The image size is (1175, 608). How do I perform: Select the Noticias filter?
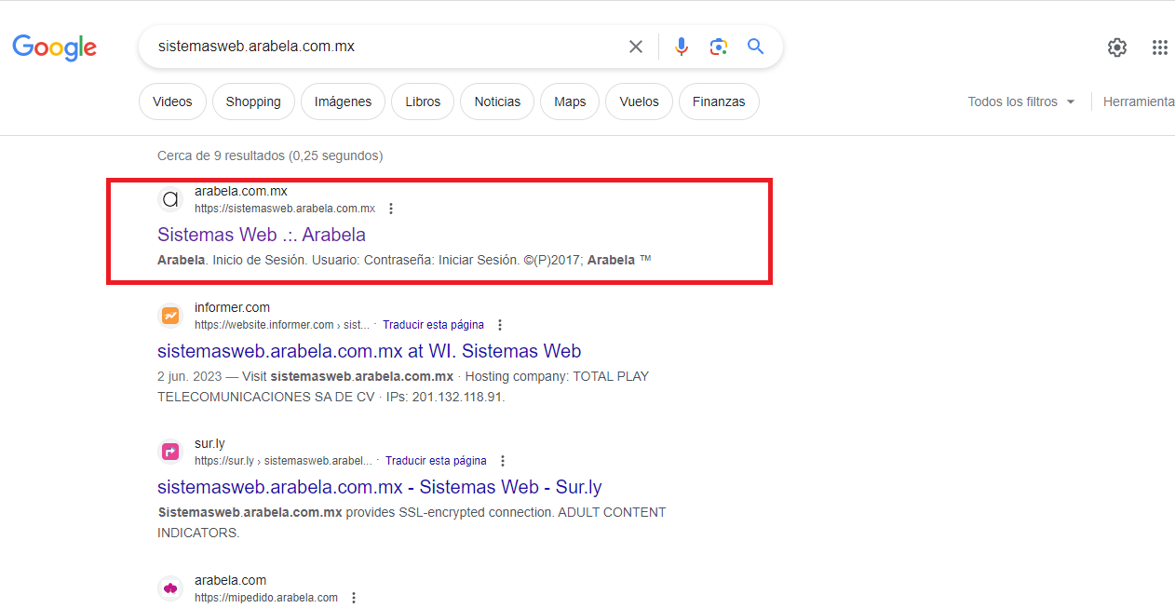click(497, 101)
